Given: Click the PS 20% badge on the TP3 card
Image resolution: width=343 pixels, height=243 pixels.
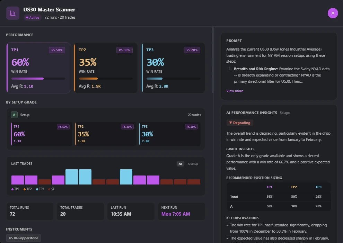Looking at the screenshot, I should pos(192,50).
